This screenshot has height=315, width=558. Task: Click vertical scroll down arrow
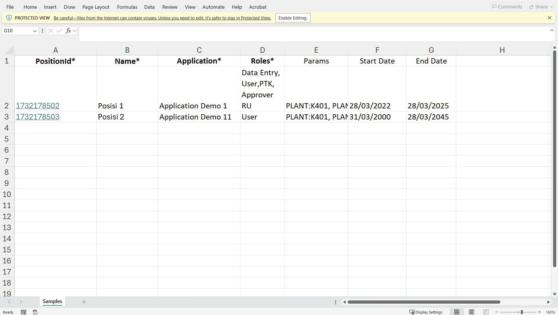click(x=555, y=294)
